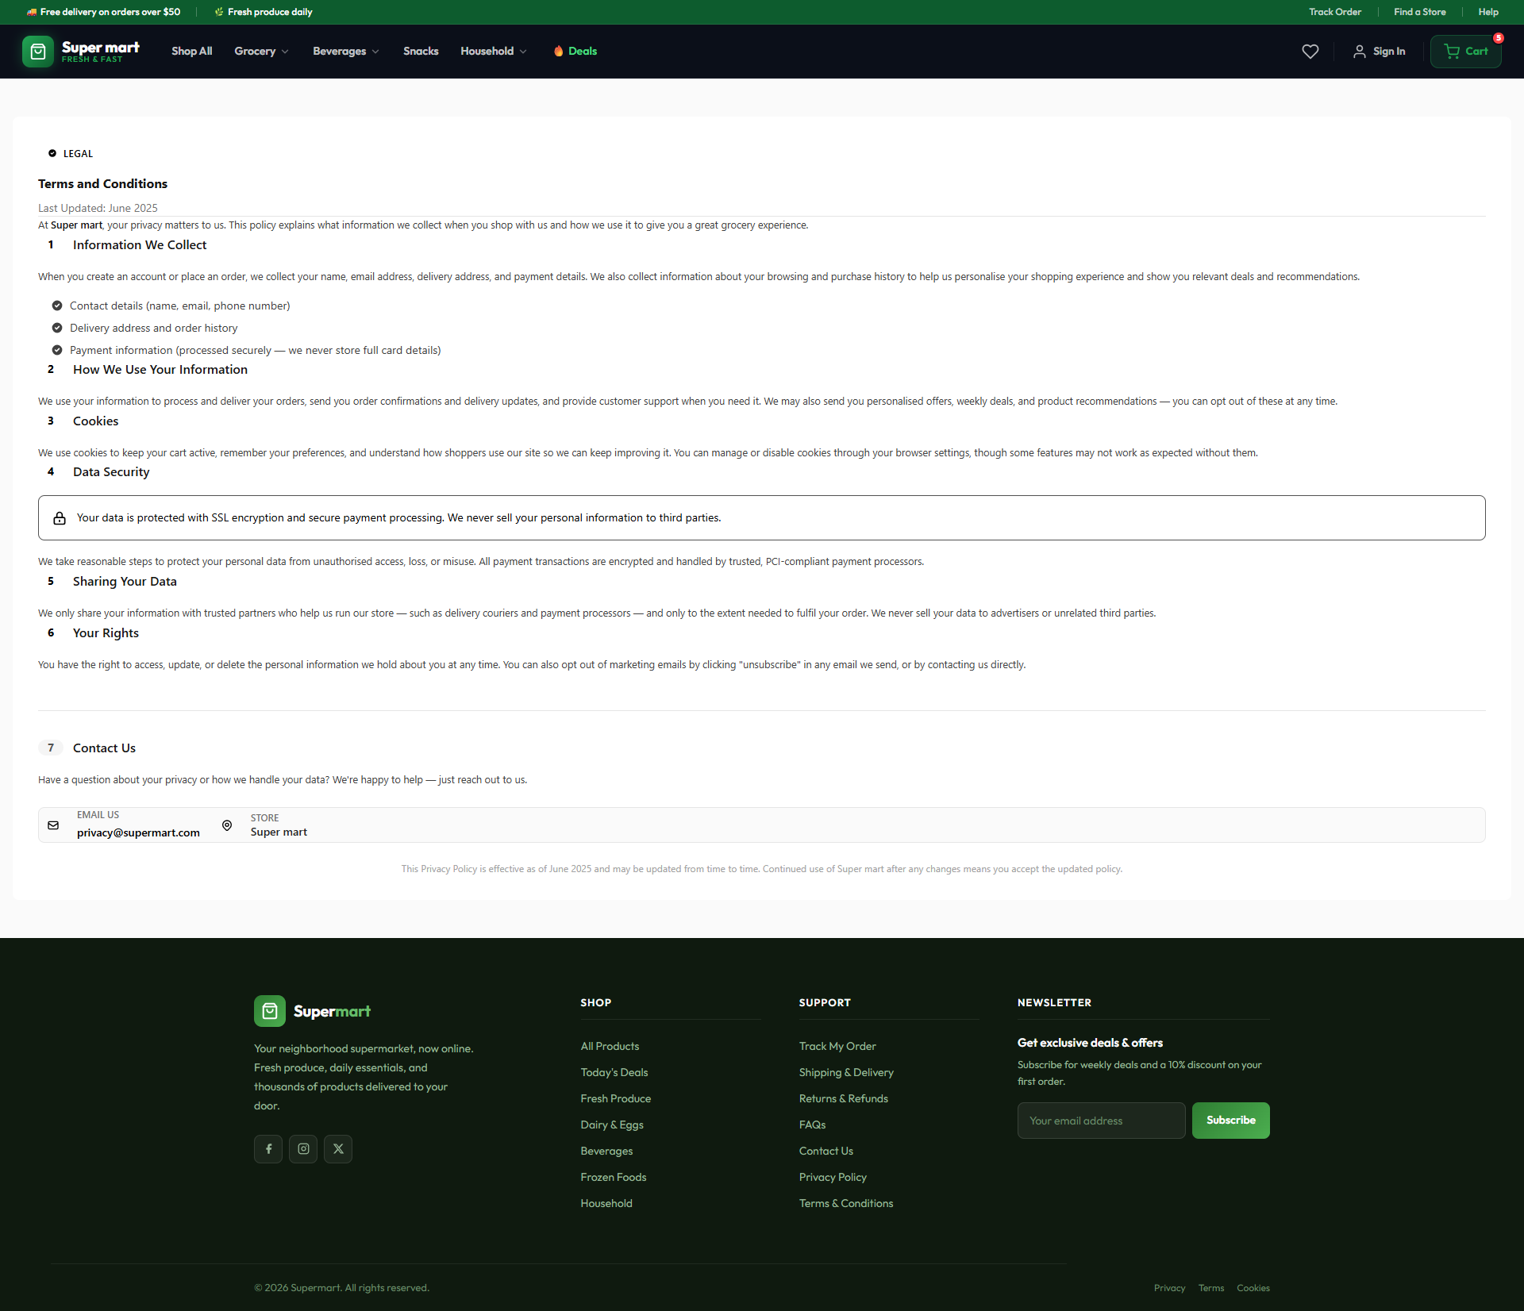Open All Products footer link
This screenshot has width=1524, height=1311.
pyautogui.click(x=610, y=1046)
